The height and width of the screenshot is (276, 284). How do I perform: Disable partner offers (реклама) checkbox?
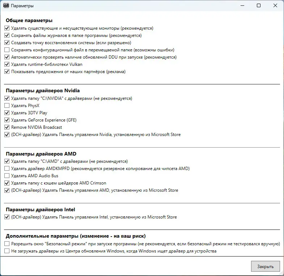coord(7,72)
